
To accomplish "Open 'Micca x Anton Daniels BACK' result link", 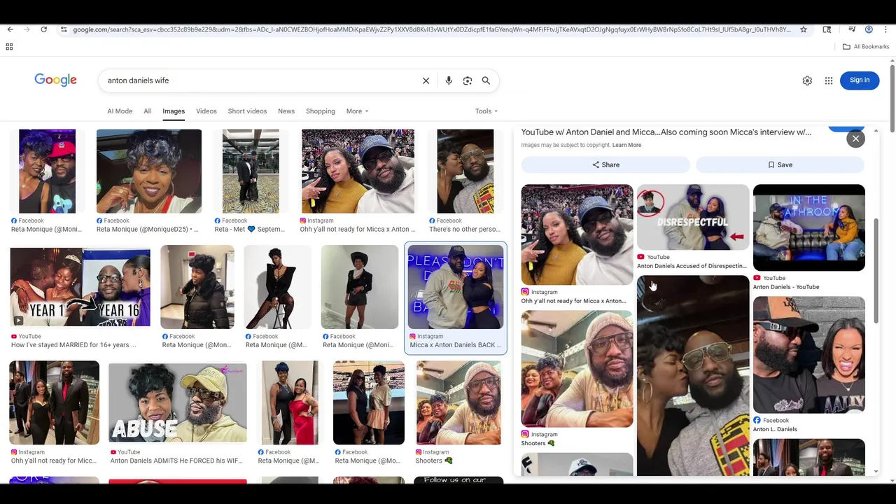I will (x=456, y=345).
